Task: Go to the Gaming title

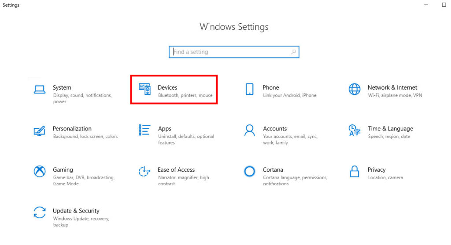Action: (x=63, y=170)
